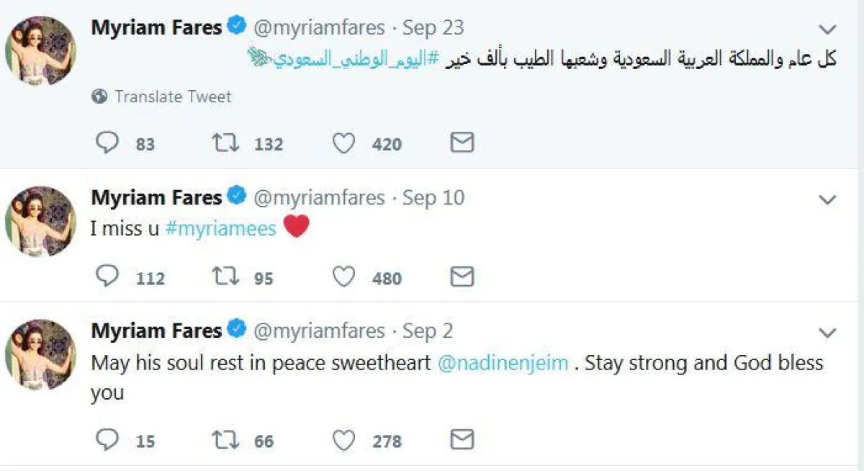
Task: Send Sep 23 tweet via direct message
Action: (462, 143)
